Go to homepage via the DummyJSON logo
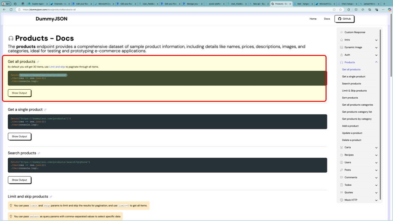 point(52,19)
